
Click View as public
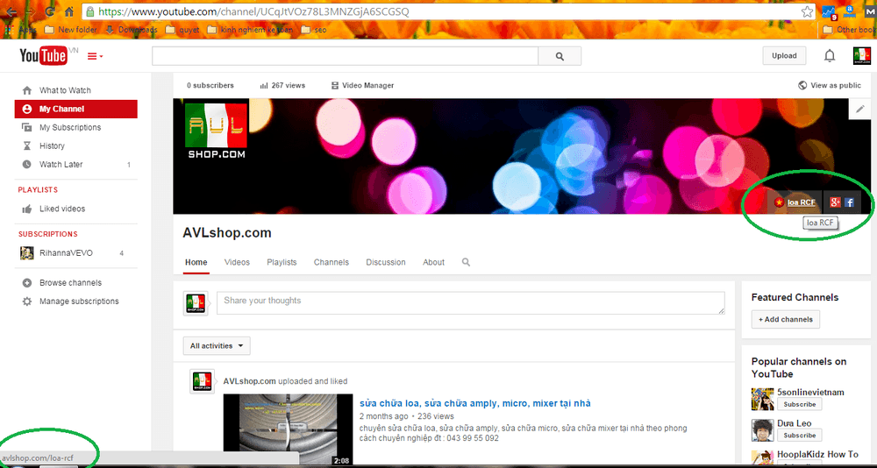coord(830,86)
